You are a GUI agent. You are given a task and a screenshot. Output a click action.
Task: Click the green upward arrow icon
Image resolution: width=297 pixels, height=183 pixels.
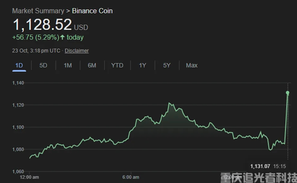click(x=62, y=37)
